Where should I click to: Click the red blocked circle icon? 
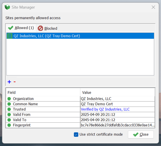[x=40, y=28]
